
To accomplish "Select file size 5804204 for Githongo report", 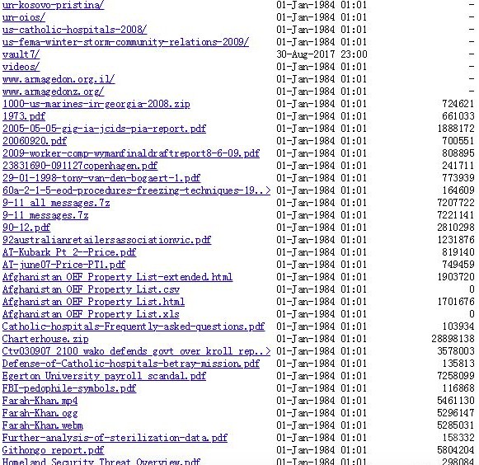I will (455, 450).
